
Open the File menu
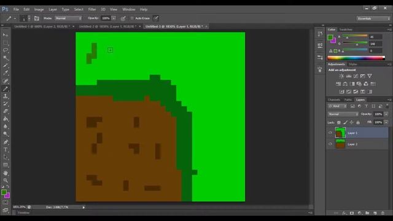(16, 9)
